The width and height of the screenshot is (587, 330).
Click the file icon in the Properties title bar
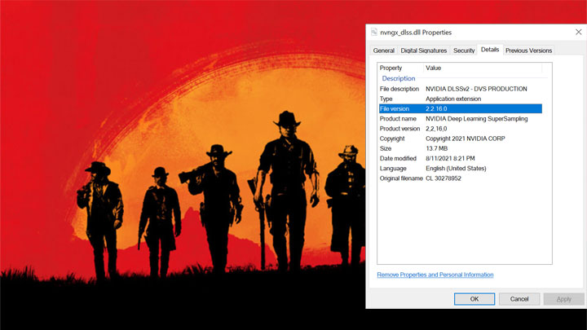[374, 32]
